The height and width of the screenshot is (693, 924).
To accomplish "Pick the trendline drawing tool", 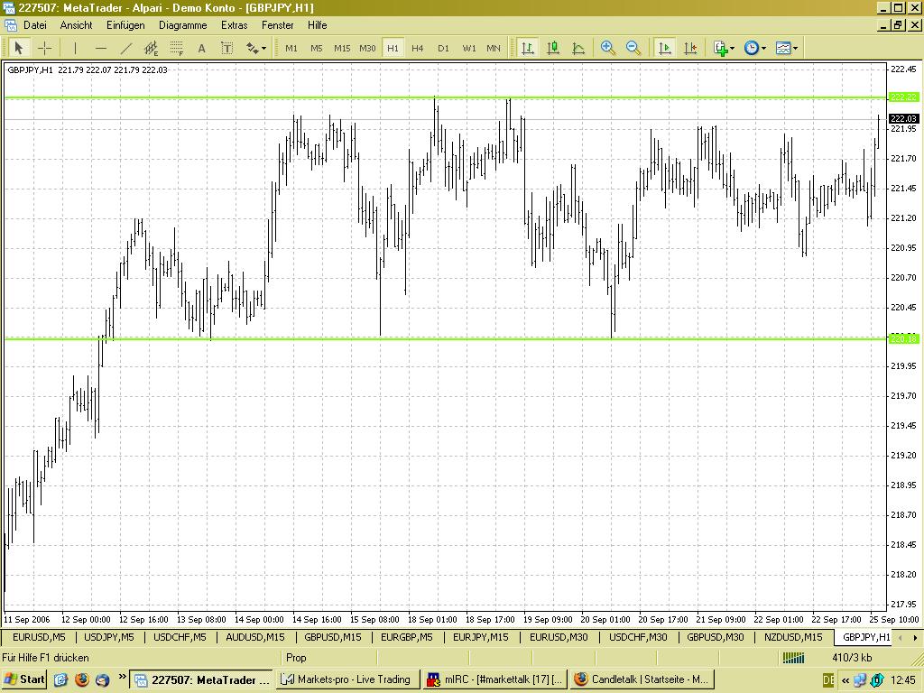I will coord(125,48).
